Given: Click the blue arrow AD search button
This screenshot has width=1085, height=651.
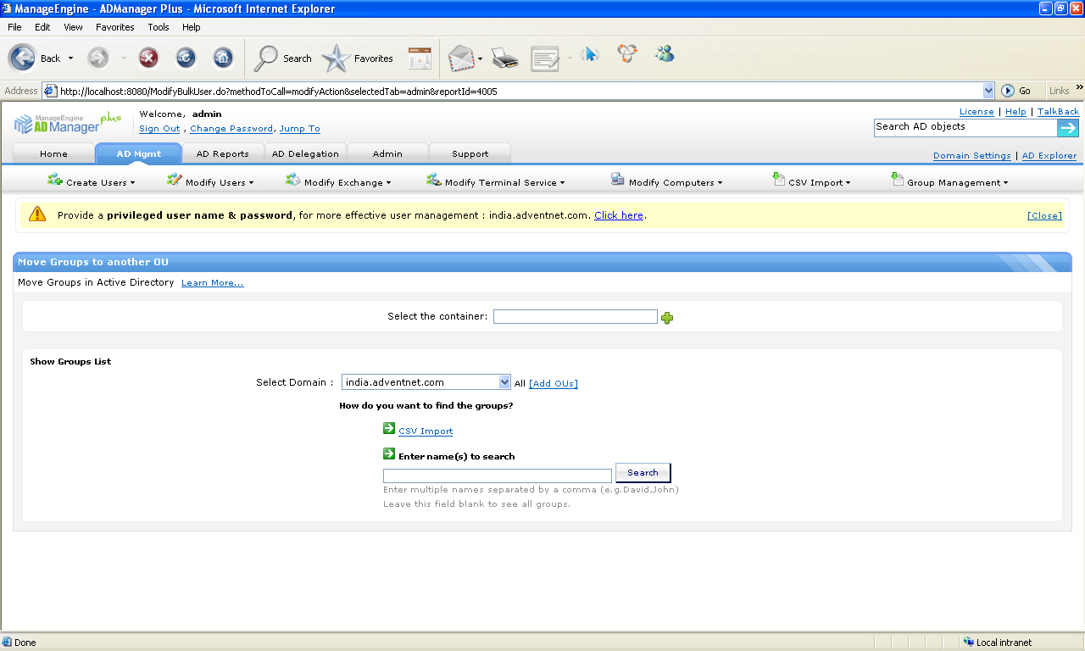Looking at the screenshot, I should pyautogui.click(x=1068, y=128).
